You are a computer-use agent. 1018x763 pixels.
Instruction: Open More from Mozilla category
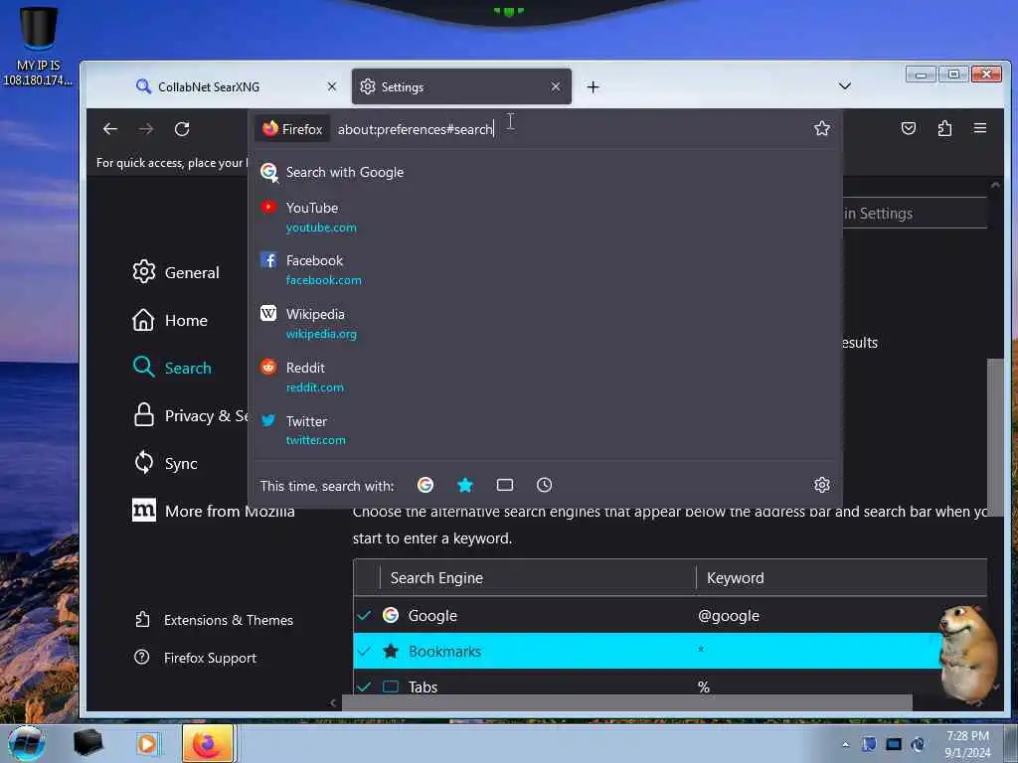213,512
